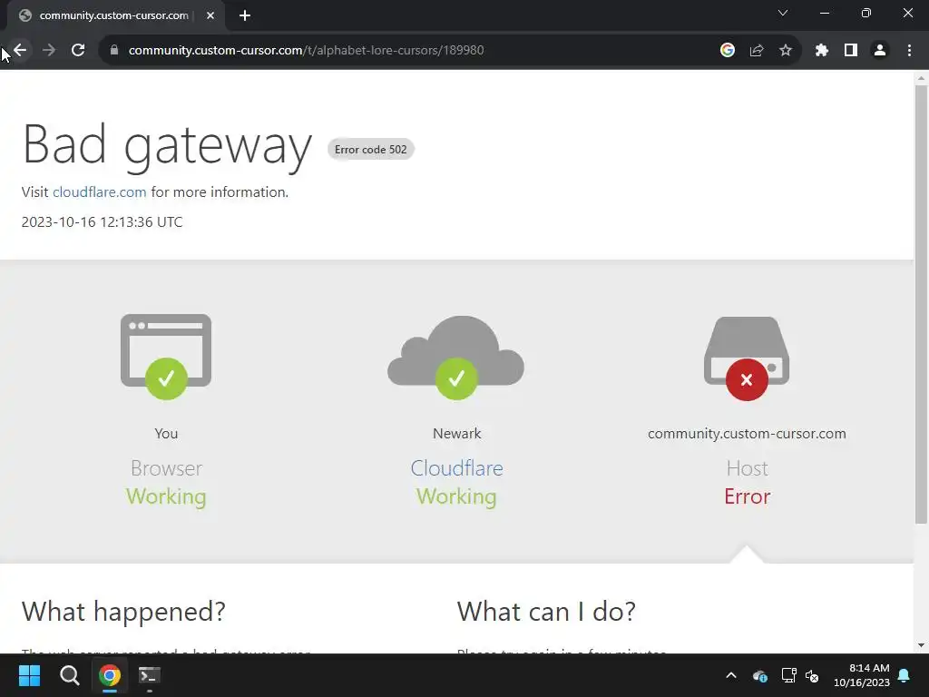Click the network display tray icon
The width and height of the screenshot is (929, 697).
(x=788, y=675)
